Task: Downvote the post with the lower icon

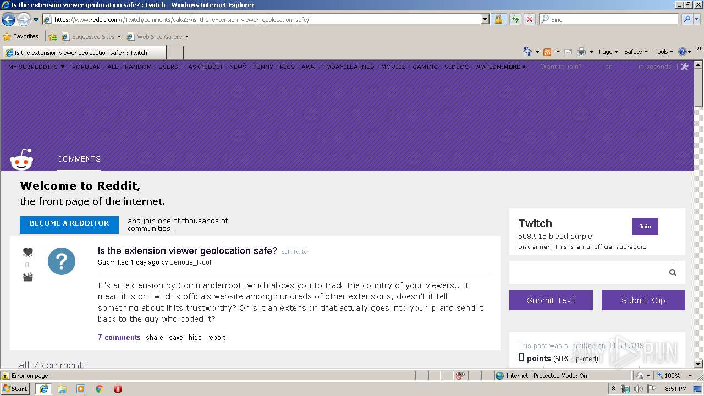Action: (28, 277)
